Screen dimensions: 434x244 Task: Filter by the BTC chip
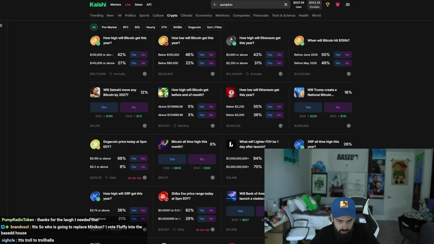(126, 27)
